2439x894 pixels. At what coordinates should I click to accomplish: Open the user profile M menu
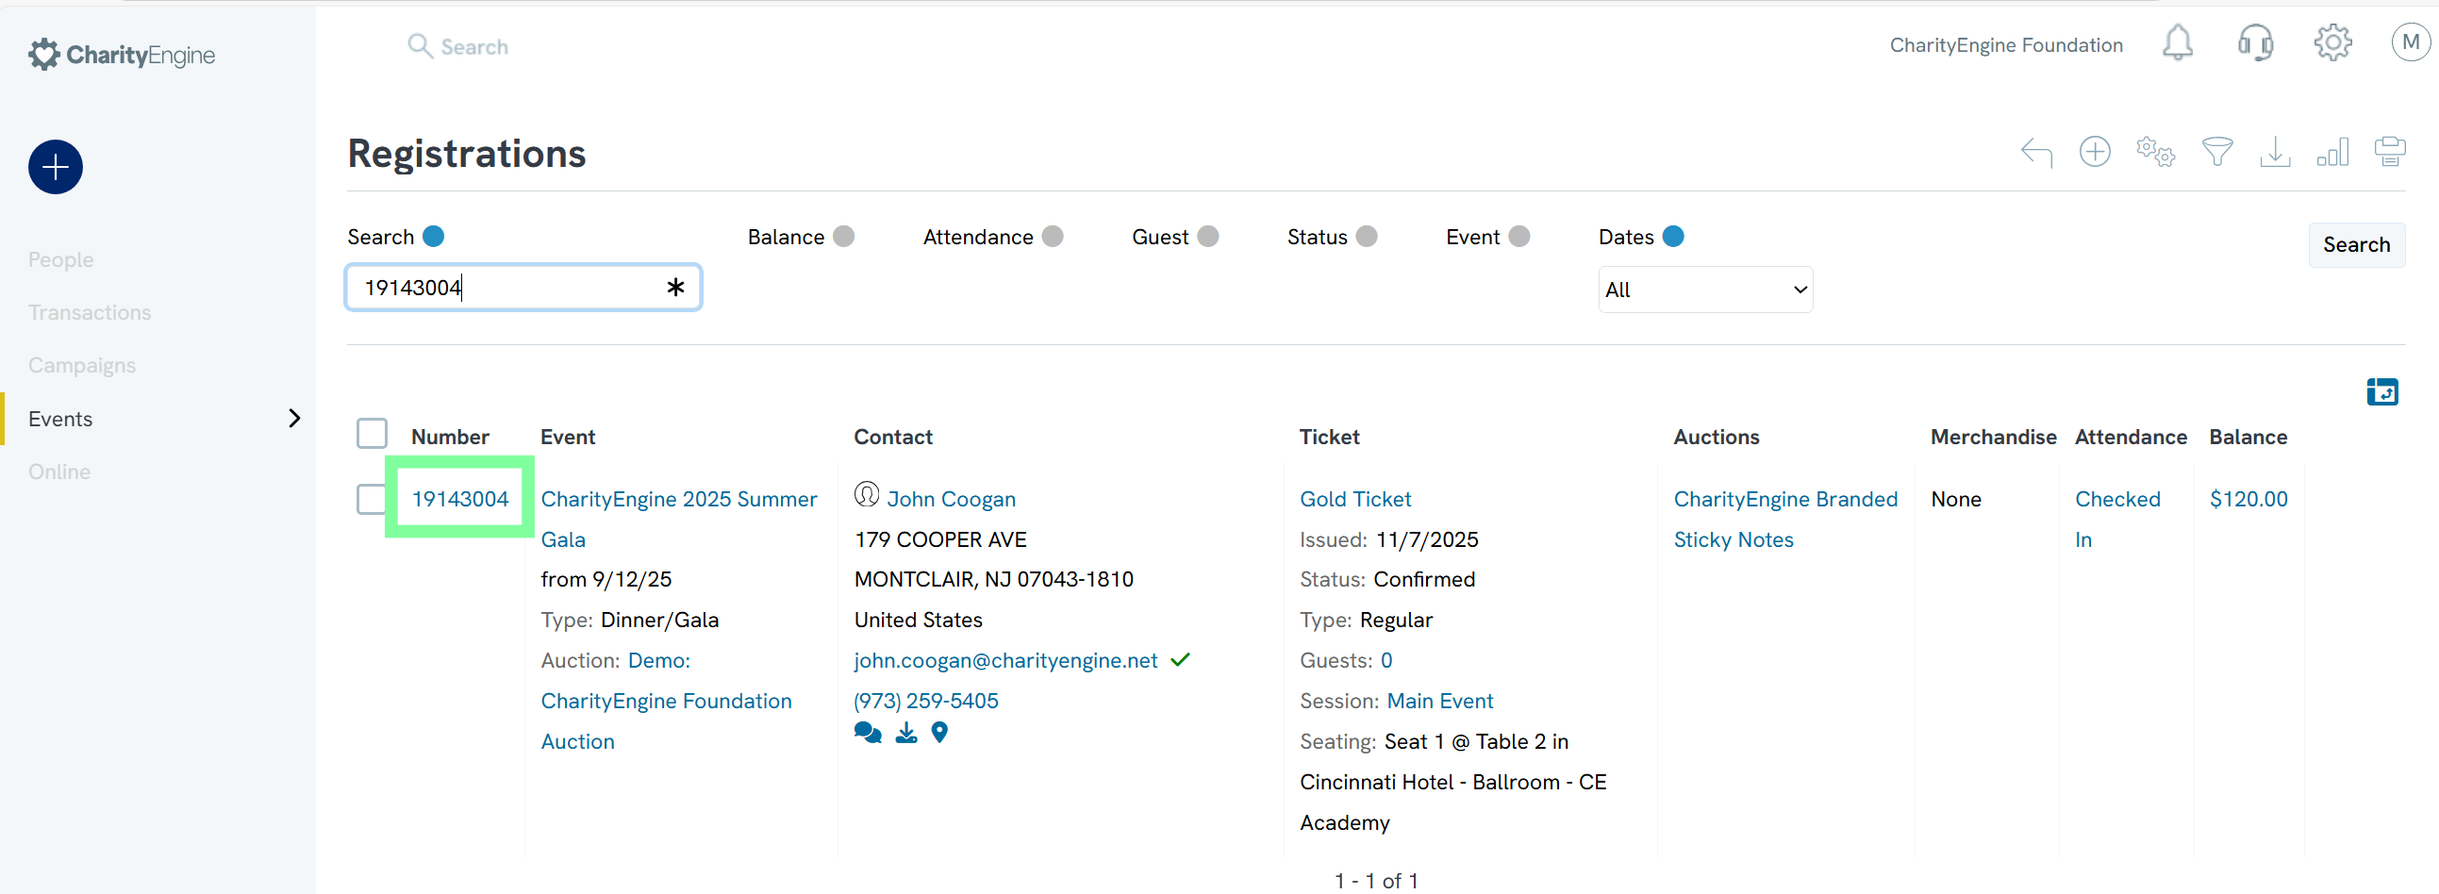coord(2410,43)
